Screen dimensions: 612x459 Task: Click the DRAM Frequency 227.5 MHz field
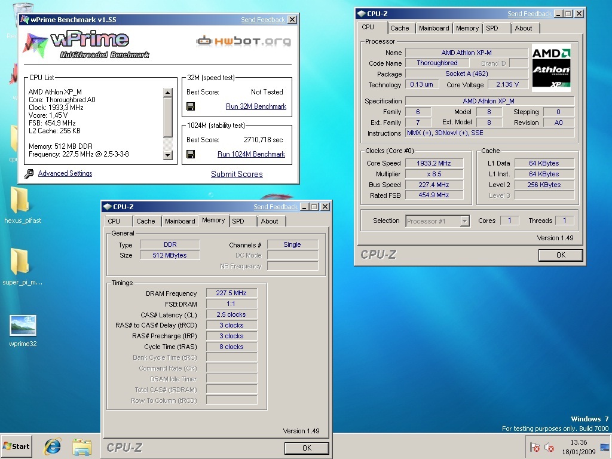[231, 293]
